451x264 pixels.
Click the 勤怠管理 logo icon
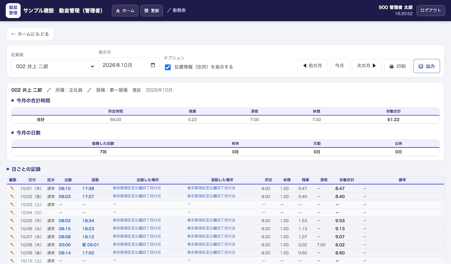13,10
